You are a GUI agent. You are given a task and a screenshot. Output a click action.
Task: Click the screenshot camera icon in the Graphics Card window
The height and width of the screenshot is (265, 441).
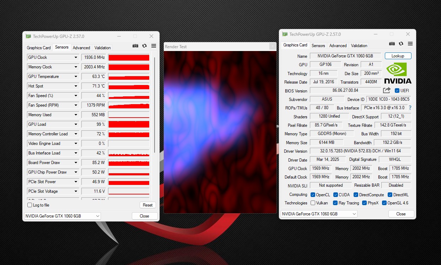click(392, 44)
